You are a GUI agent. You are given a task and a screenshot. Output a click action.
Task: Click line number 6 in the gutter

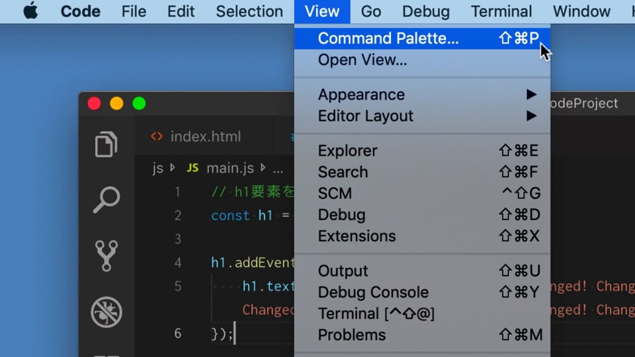[177, 333]
